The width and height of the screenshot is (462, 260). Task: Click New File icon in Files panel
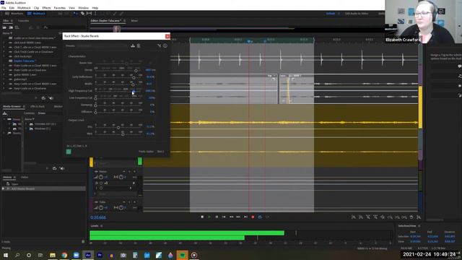click(x=17, y=27)
